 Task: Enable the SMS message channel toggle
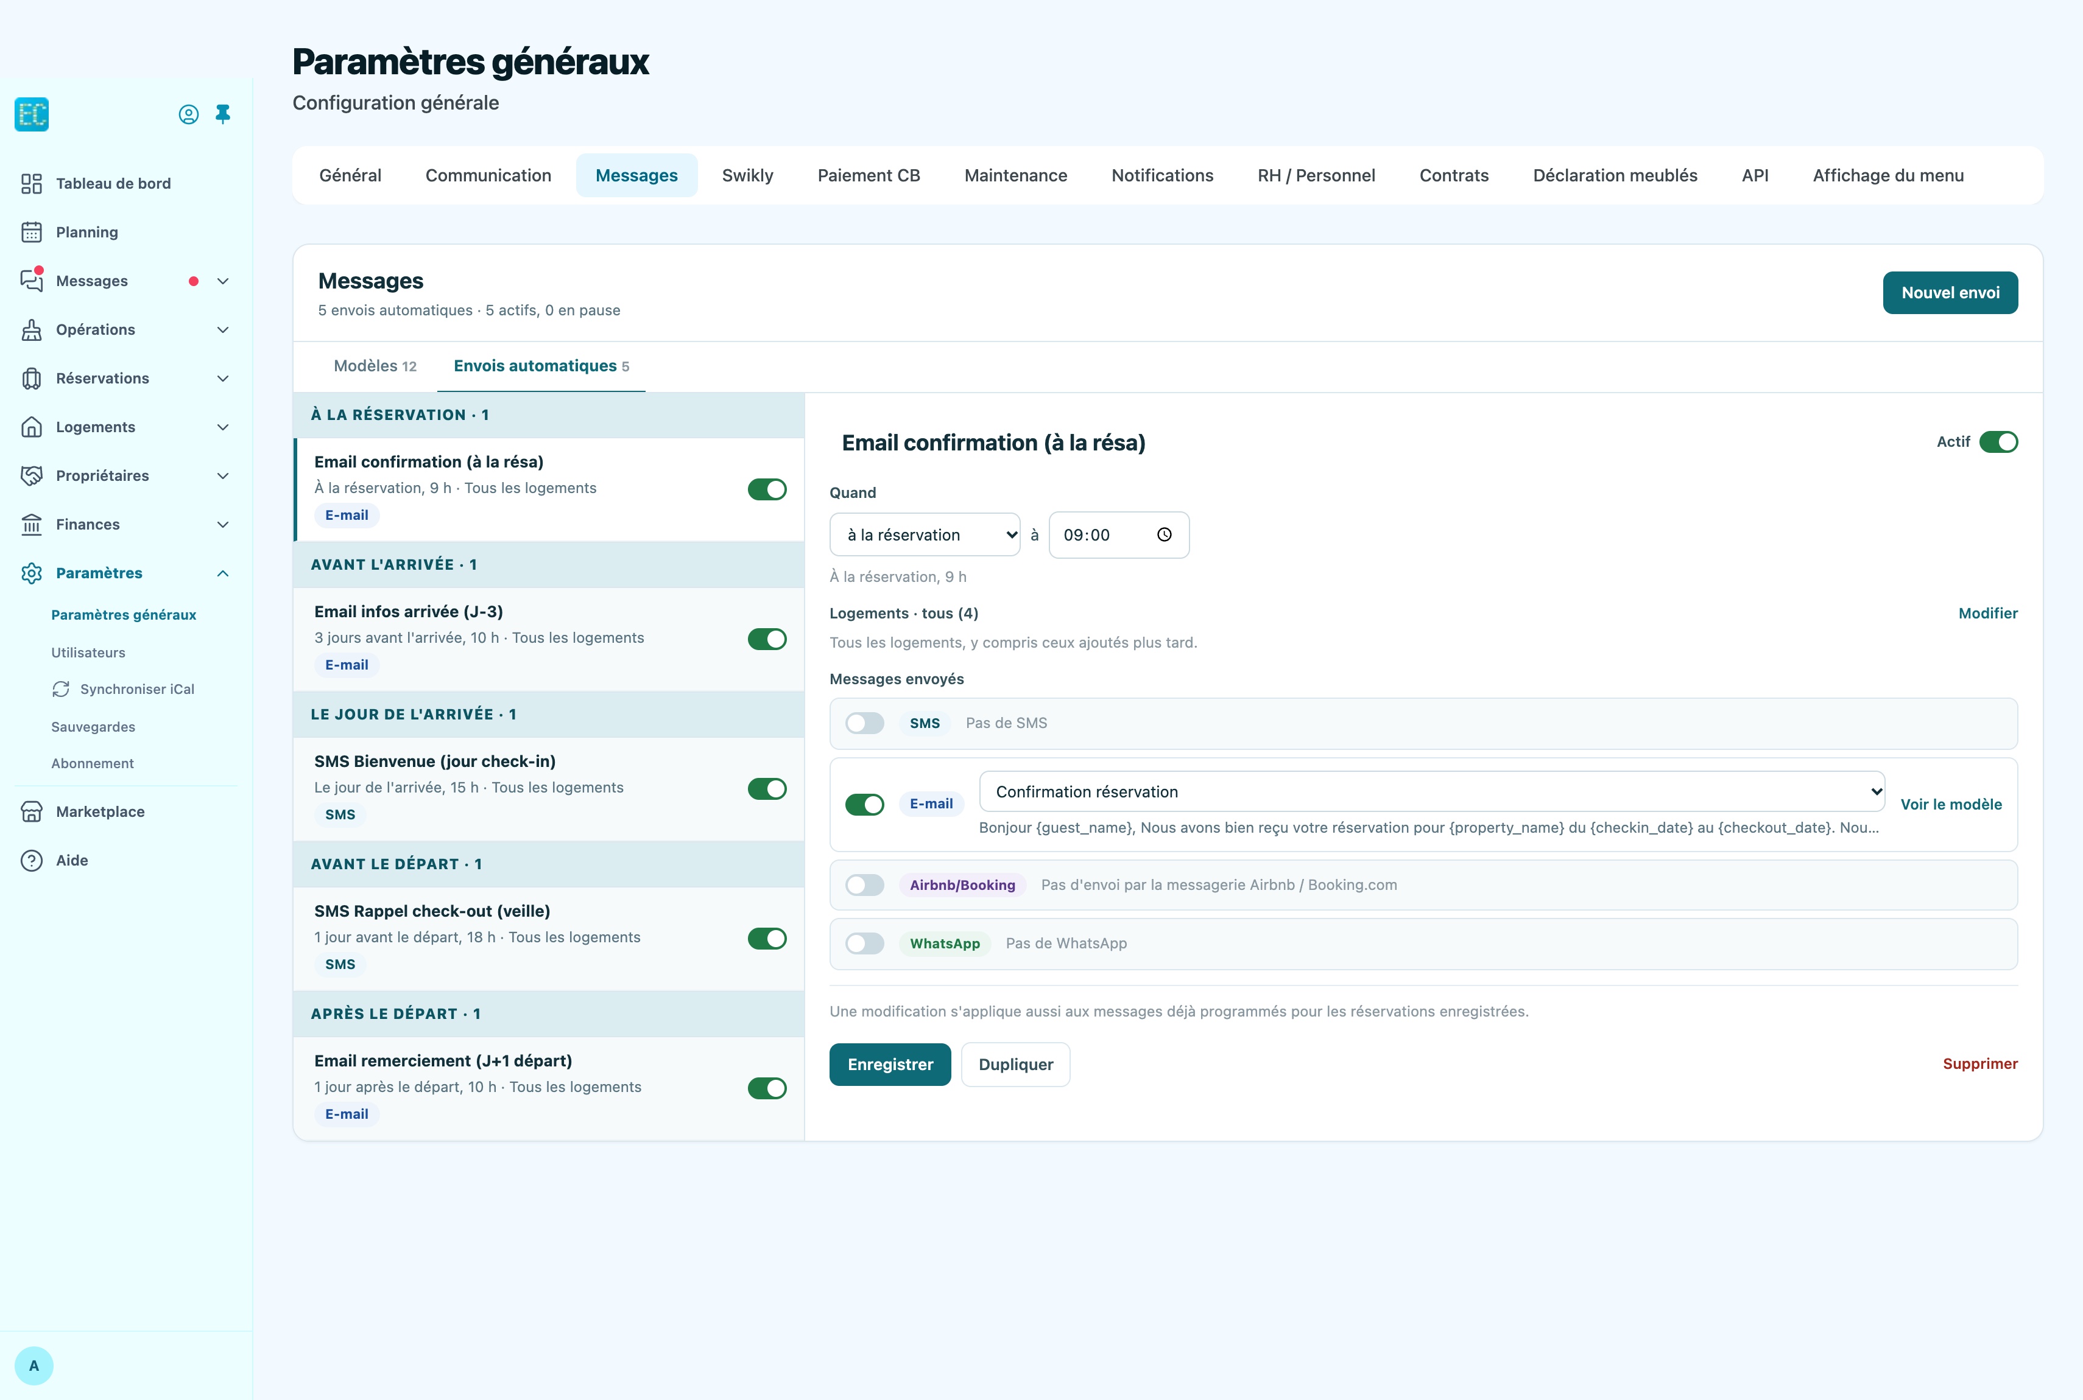(x=865, y=723)
